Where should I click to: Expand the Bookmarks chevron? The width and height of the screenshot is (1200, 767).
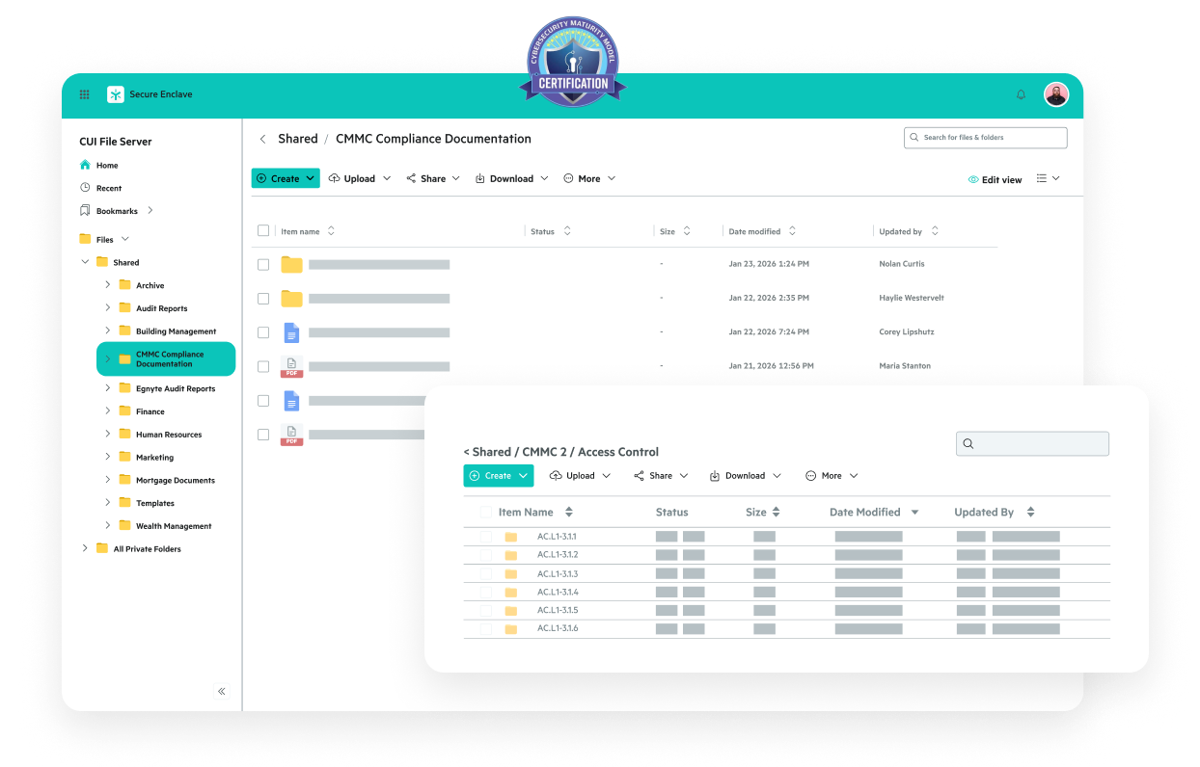150,211
